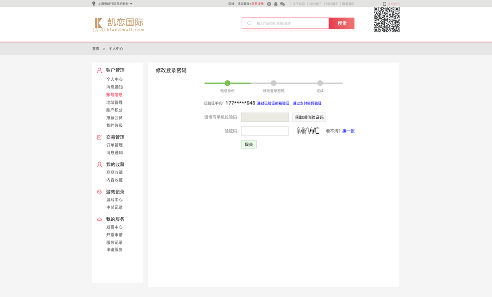Click the 验证身份 green progress step
Viewport: 492px width, 297px height.
coord(227,83)
